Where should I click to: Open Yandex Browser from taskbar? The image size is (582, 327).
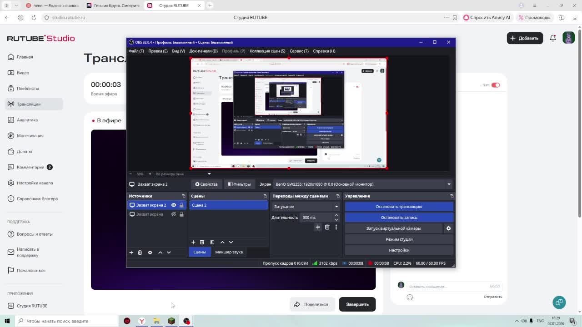point(142,321)
